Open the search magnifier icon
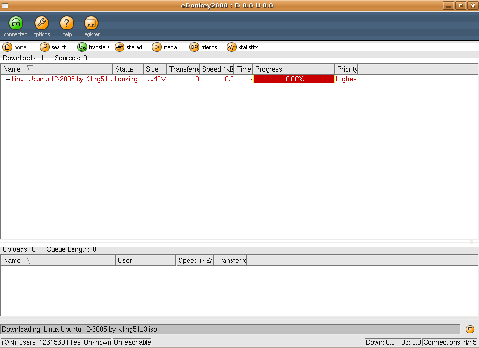Viewport: 479px width, 348px height. (44, 47)
